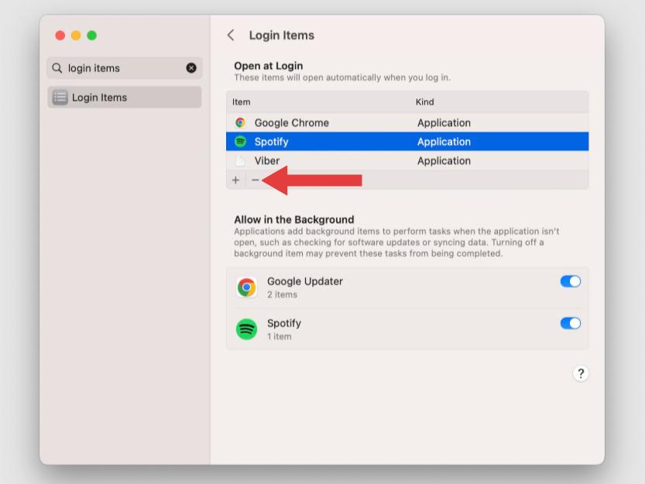
Task: Remove selected item with the minus button
Action: point(255,180)
